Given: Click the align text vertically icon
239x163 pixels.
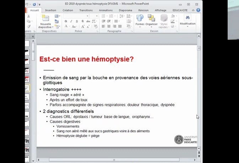Looking at the screenshot, I should click(x=128, y=21).
